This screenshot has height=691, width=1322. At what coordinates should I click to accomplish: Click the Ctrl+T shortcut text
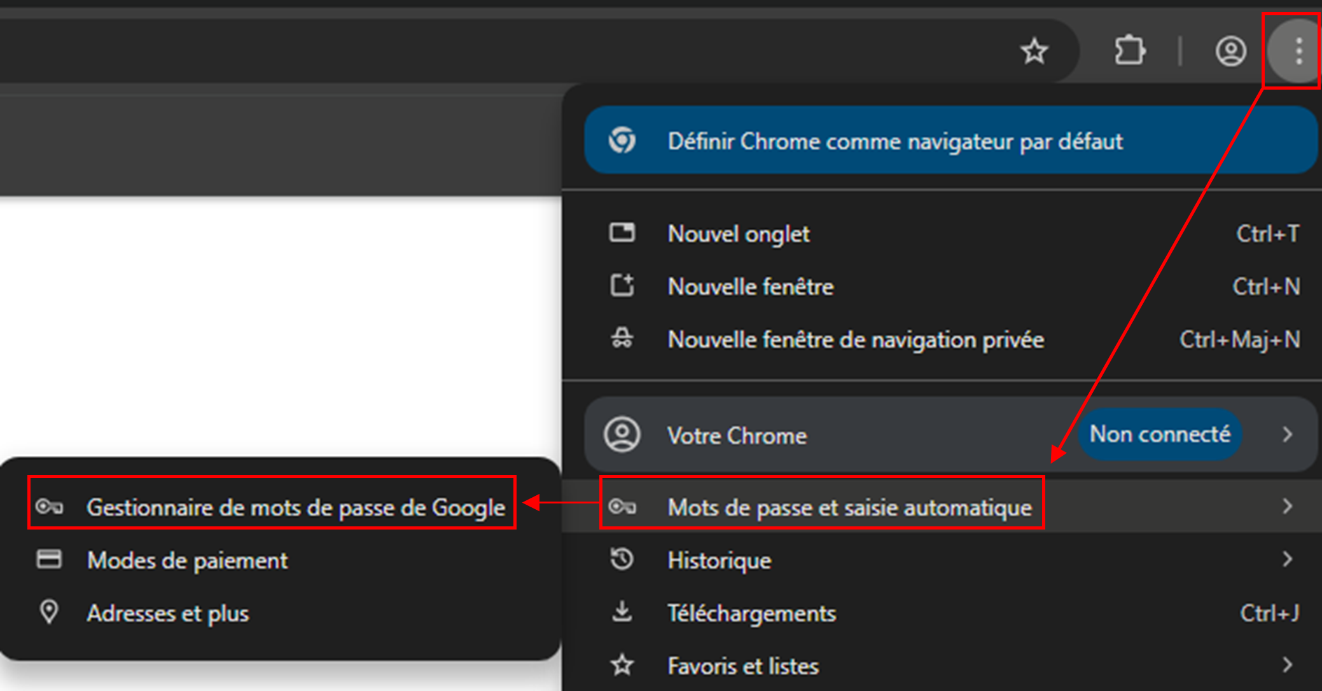[x=1267, y=233]
